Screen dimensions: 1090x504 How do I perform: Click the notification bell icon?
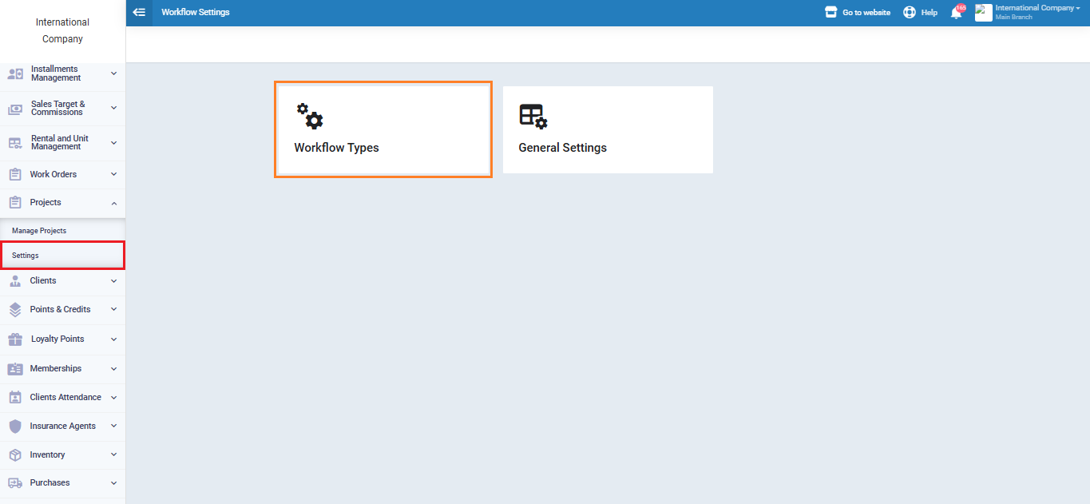[956, 13]
